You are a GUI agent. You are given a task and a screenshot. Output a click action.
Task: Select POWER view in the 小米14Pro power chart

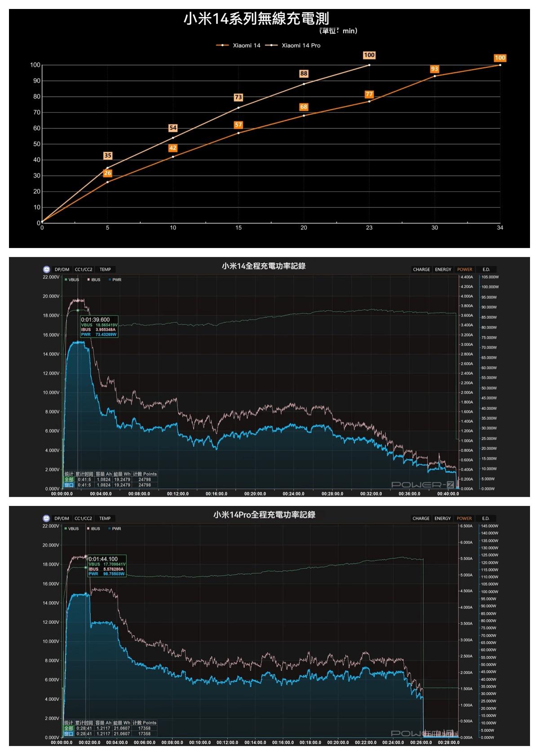click(464, 519)
